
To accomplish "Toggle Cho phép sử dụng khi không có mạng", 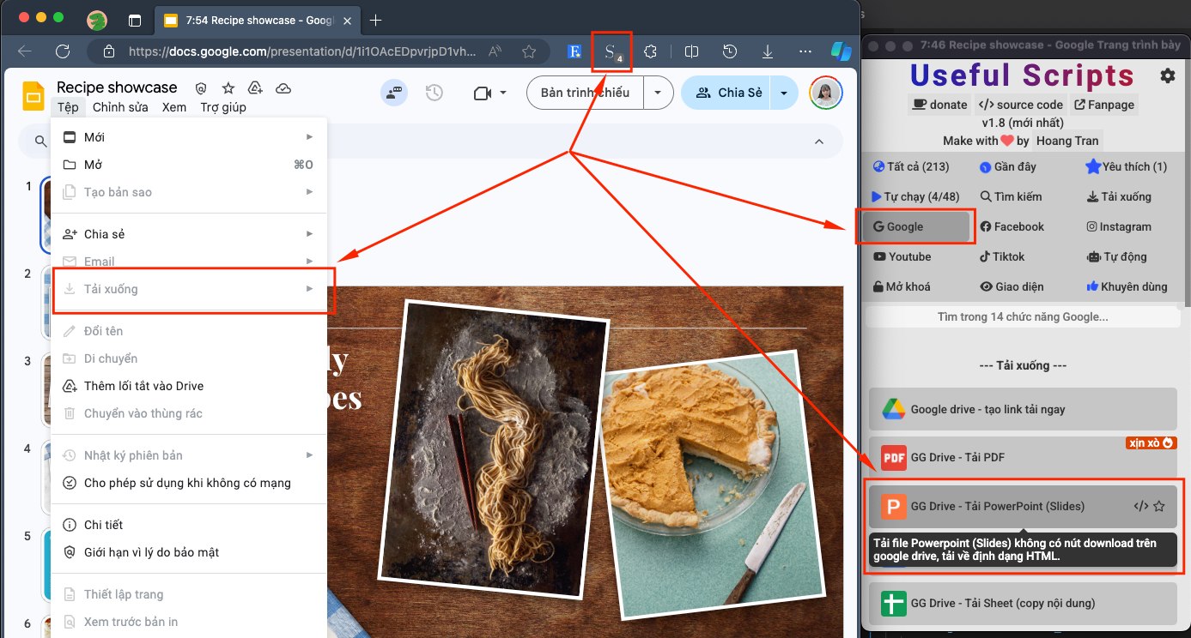I will pos(189,483).
